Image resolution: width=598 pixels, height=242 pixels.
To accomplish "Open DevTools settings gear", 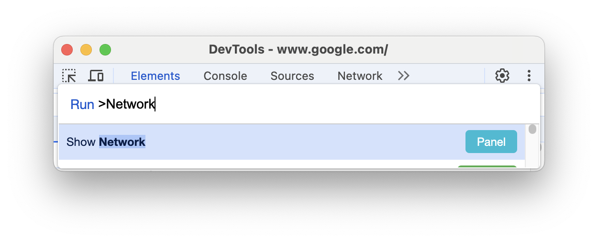I will point(502,76).
